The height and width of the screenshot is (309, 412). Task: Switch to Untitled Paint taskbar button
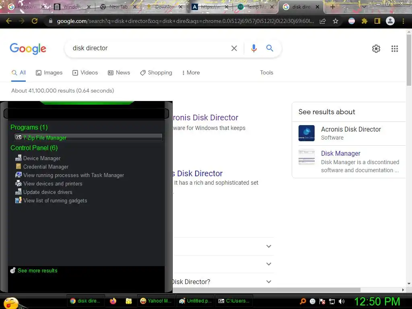pyautogui.click(x=195, y=301)
